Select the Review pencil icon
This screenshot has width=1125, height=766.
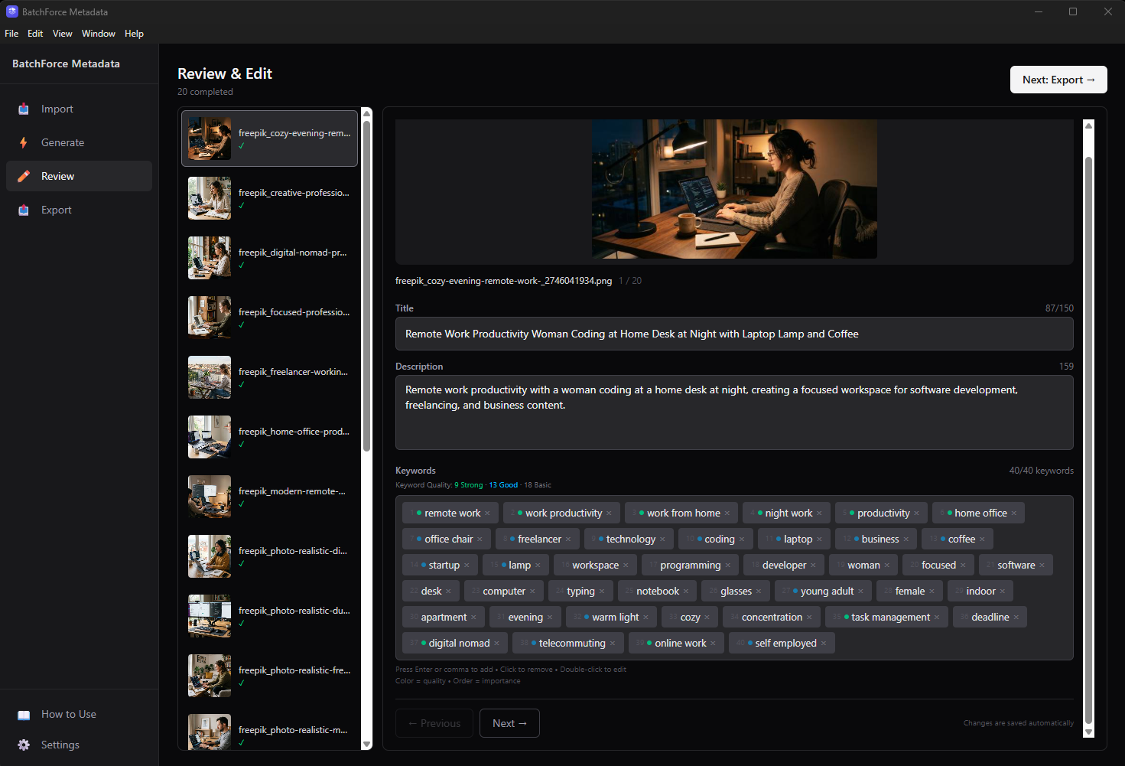(24, 176)
